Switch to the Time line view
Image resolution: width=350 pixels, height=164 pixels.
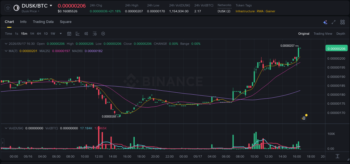(8, 34)
